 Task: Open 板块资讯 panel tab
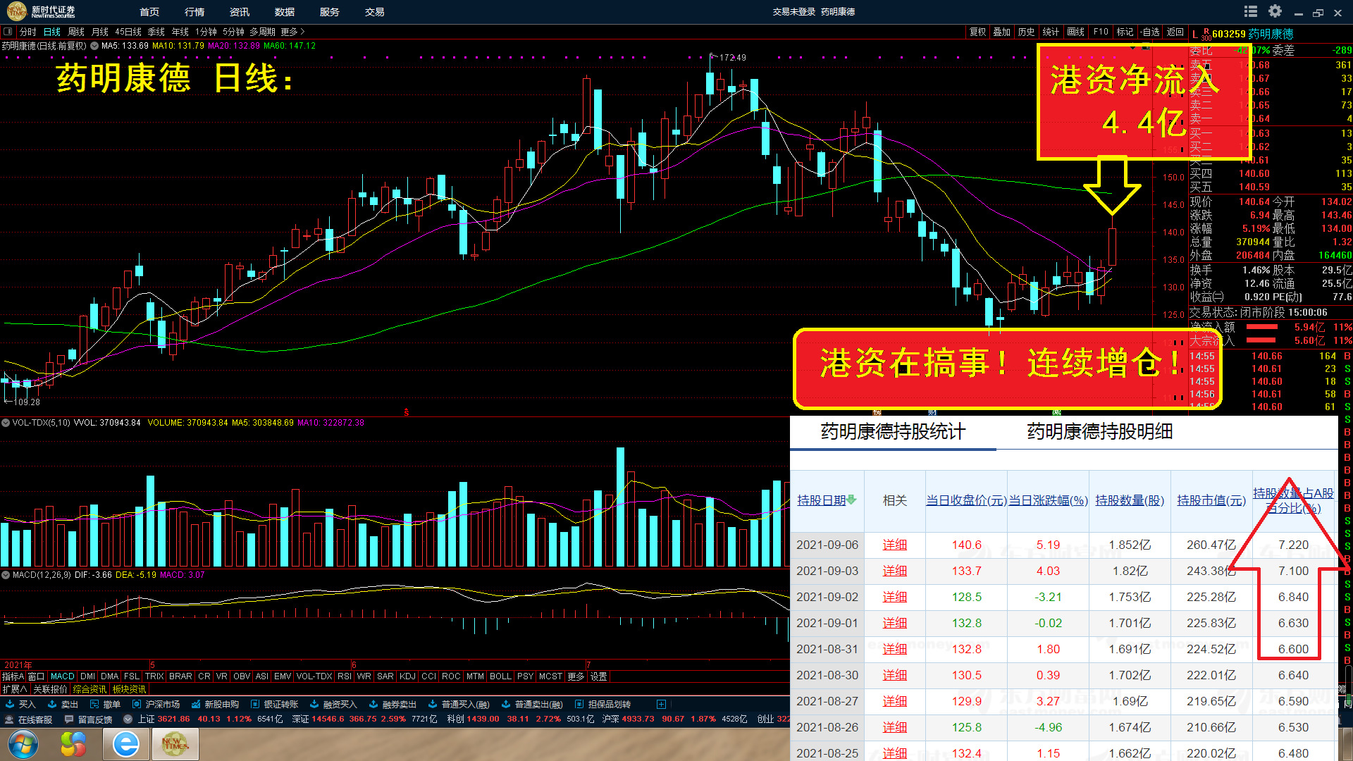pos(129,689)
